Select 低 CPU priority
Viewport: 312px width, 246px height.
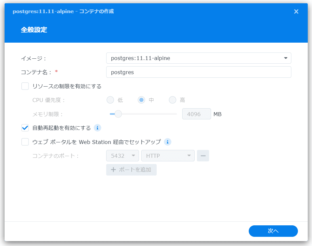110,100
